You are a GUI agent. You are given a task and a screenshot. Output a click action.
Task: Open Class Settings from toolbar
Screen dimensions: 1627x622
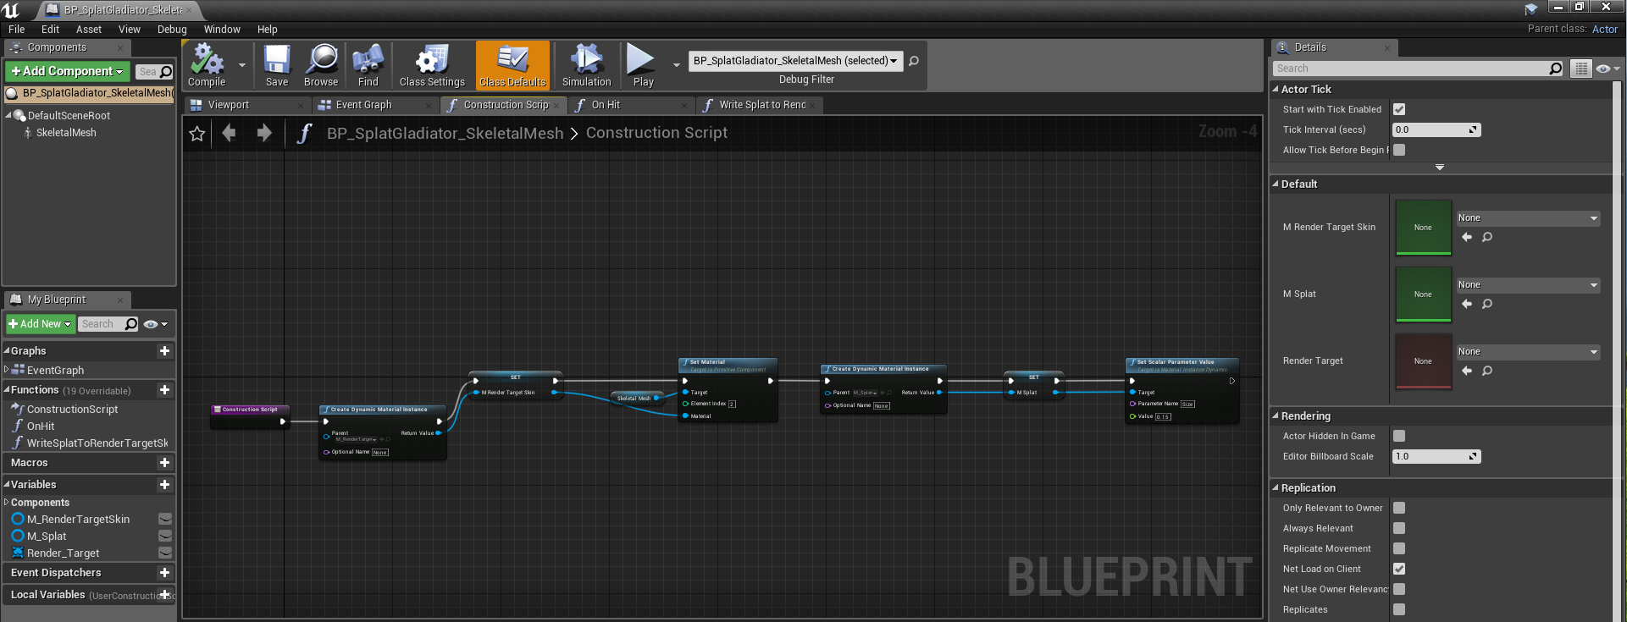[432, 65]
